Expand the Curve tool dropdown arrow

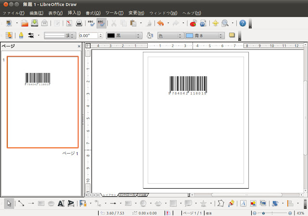click(90, 204)
